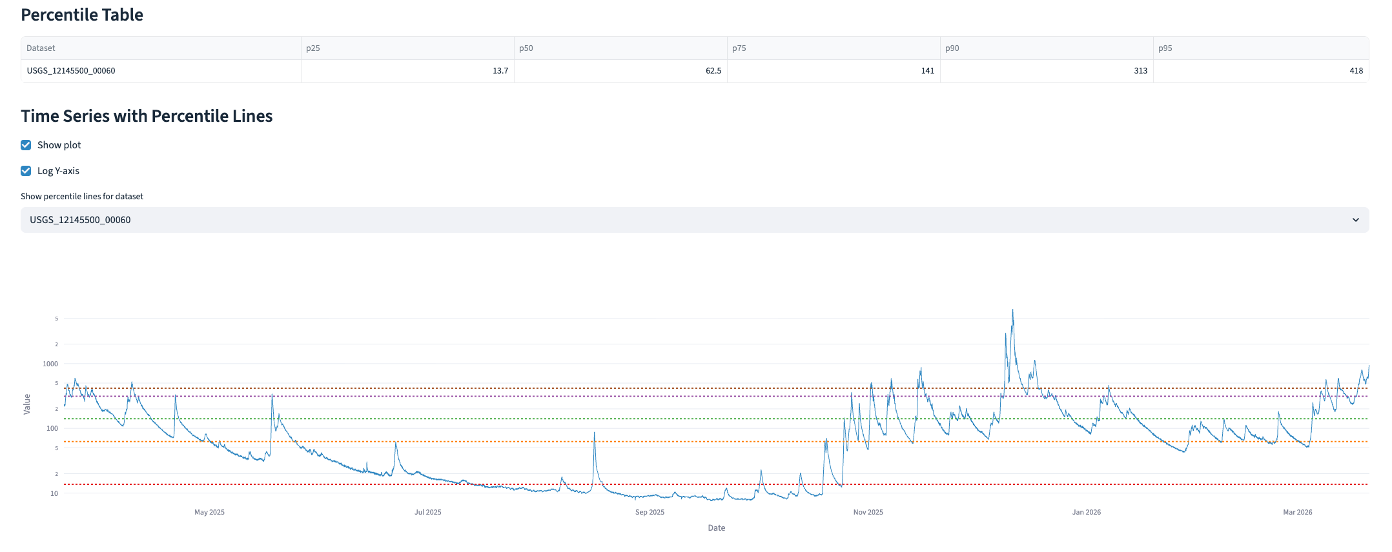Click the Date axis title
Viewport: 1392px width, 552px height.
coord(717,527)
